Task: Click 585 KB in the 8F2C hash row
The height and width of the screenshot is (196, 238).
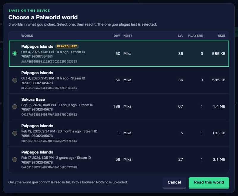Action: [x=219, y=80]
